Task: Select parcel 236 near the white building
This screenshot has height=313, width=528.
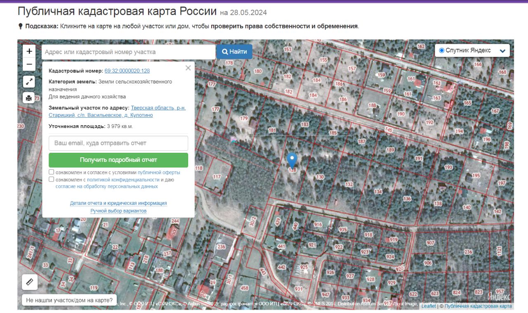Action: 222,247
